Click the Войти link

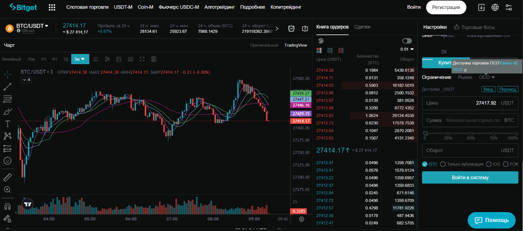coord(414,7)
